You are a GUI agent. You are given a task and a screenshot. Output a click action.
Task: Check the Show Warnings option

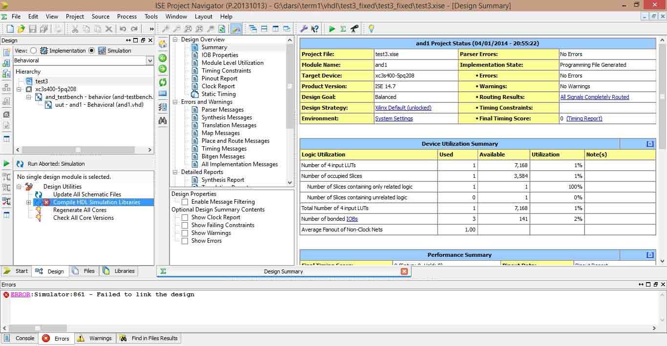click(x=185, y=233)
